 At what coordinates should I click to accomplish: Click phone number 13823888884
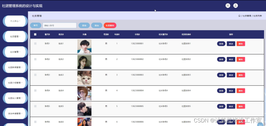(x=137, y=90)
